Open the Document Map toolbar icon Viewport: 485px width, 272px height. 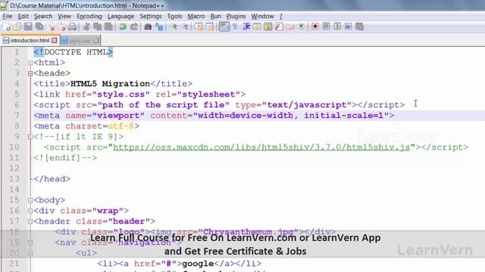point(268,27)
